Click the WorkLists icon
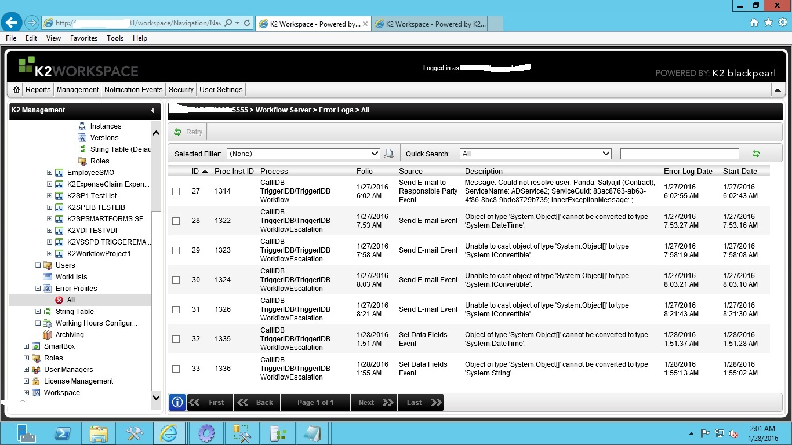Screen dimensions: 792x445 tap(48, 277)
